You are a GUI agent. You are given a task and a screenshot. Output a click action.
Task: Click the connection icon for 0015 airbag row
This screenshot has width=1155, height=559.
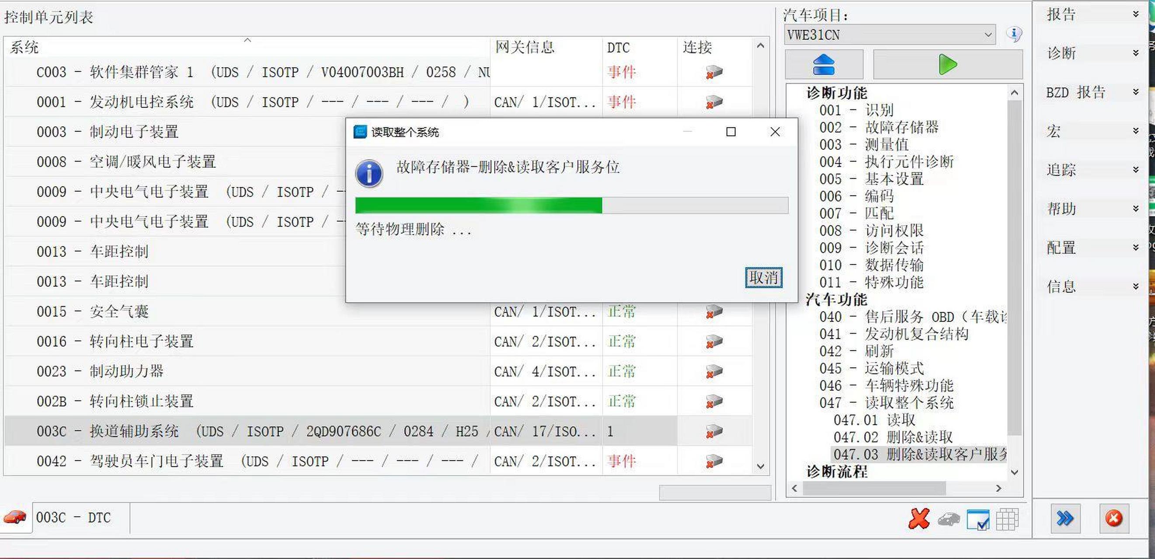(714, 312)
